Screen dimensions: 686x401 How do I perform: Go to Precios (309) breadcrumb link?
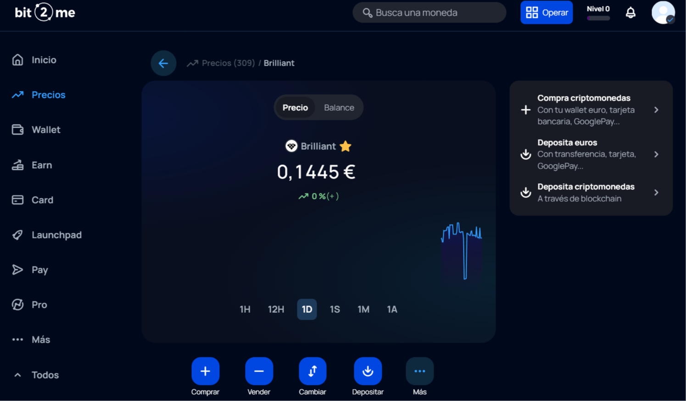(228, 63)
